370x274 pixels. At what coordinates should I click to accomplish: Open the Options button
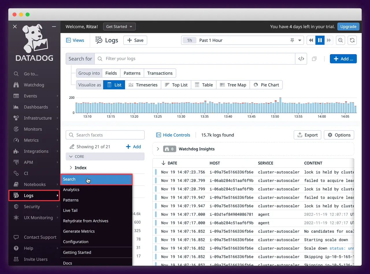339,135
